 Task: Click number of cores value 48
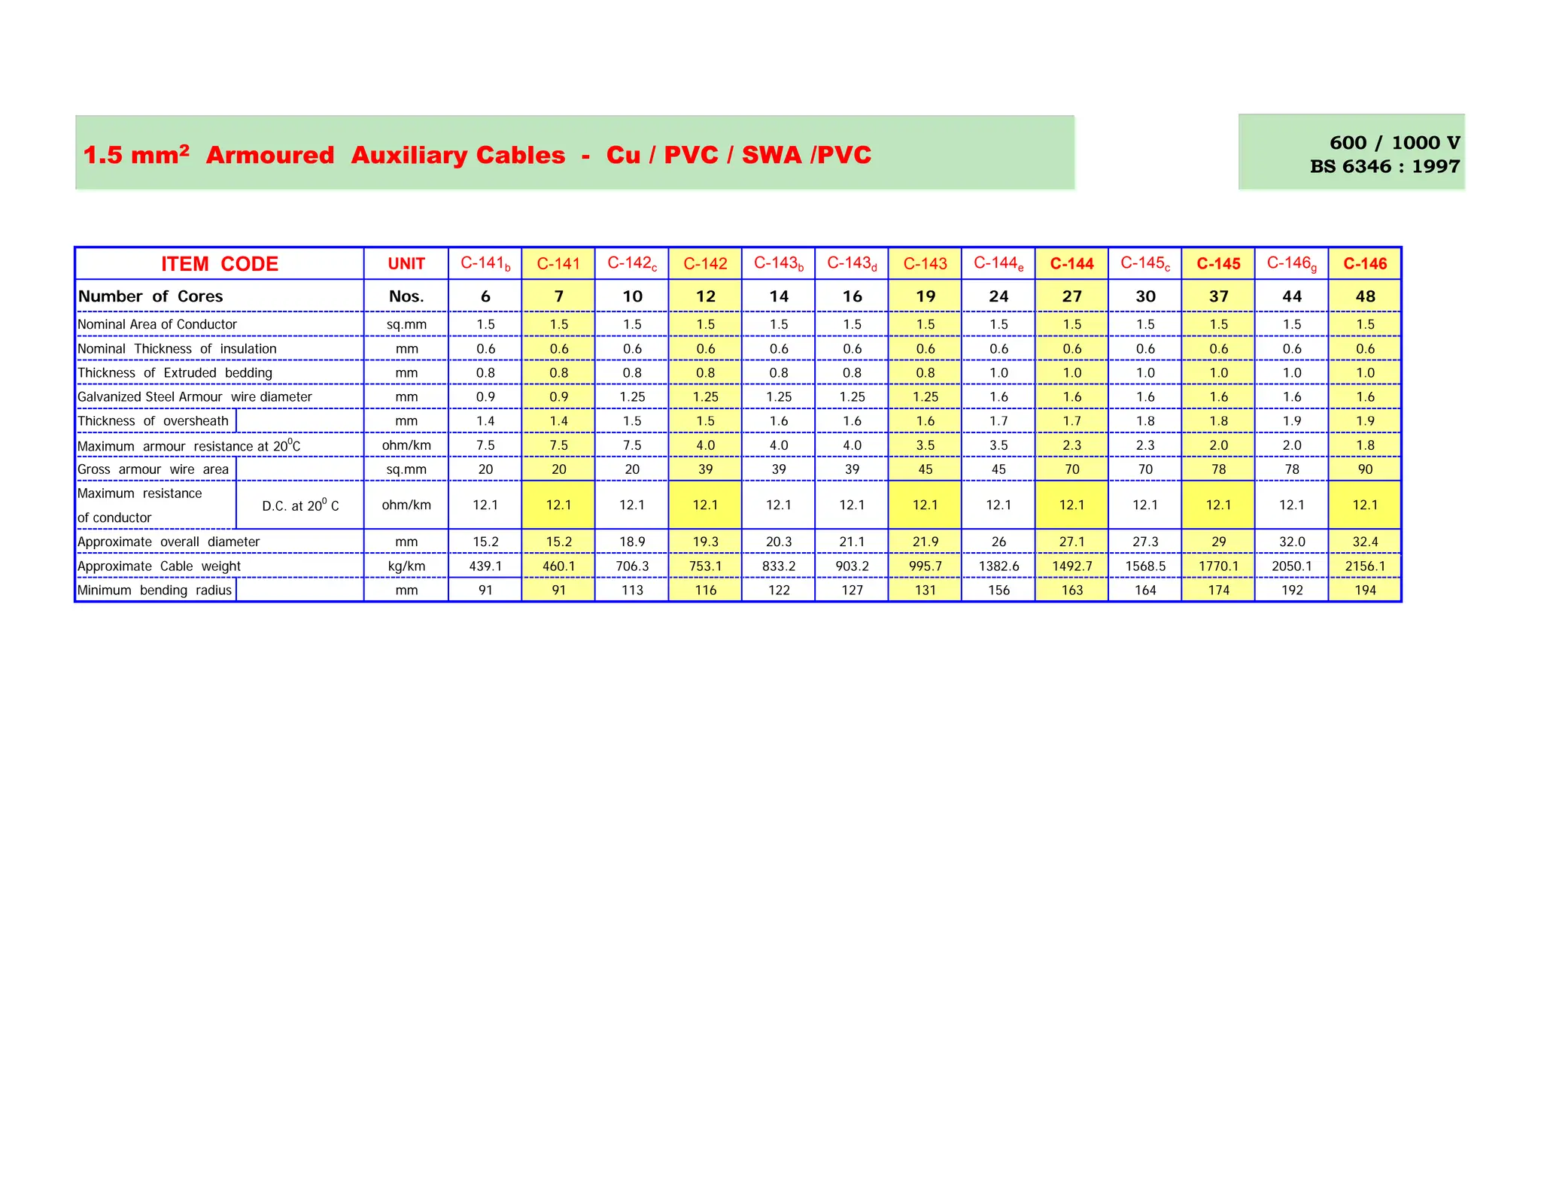pyautogui.click(x=1365, y=296)
